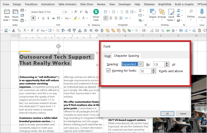
Task: Click the Bring Forward icon
Action: point(108,31)
